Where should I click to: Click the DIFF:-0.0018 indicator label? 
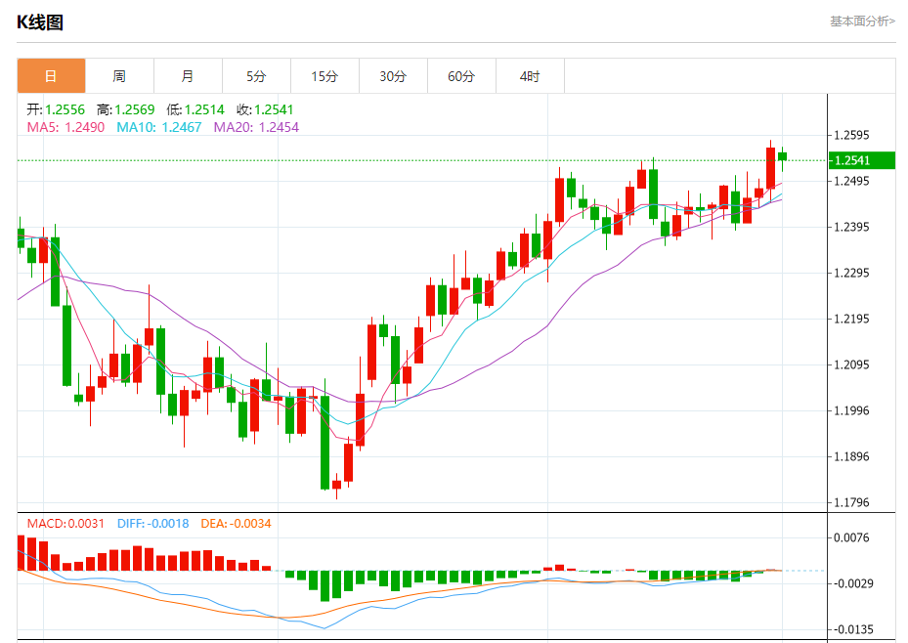(152, 524)
